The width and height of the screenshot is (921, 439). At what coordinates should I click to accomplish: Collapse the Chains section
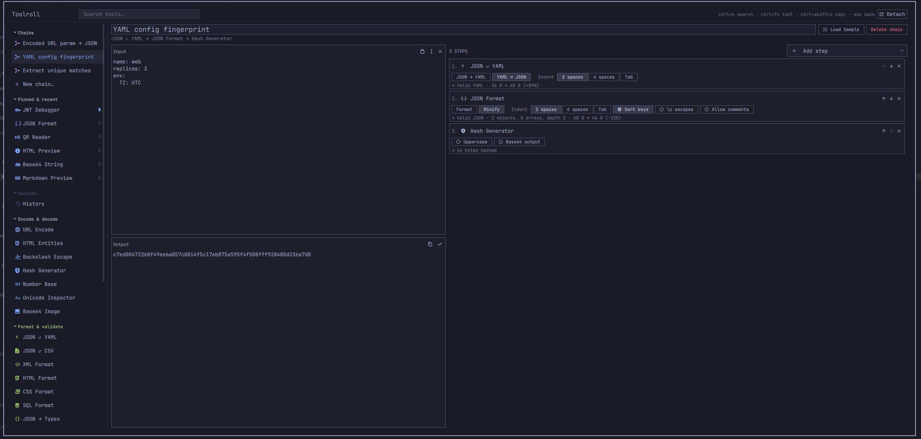(x=24, y=33)
